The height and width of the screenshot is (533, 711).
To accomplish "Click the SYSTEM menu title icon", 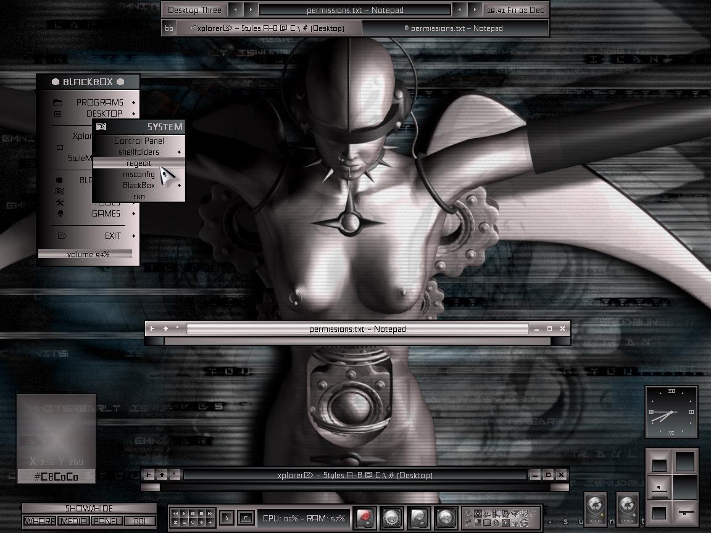I will tap(101, 127).
